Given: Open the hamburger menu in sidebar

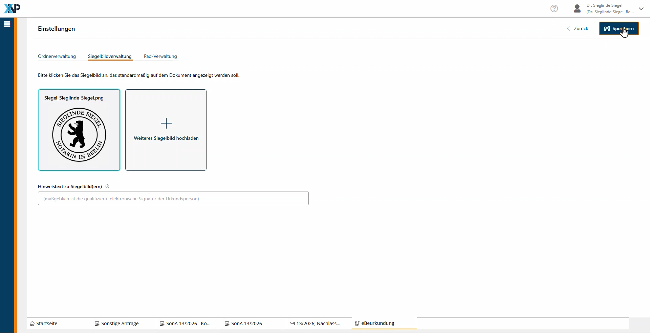Looking at the screenshot, I should coord(7,24).
